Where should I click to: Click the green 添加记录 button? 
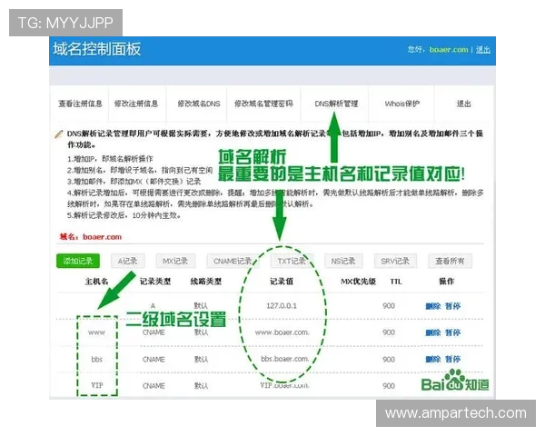coord(78,261)
